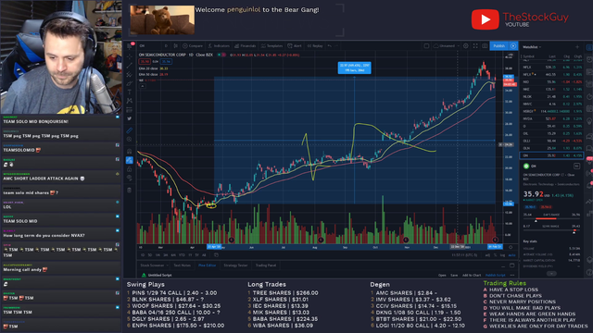Screen dimensions: 593x333
Task: Click the play icon next to Publish
Action: 513,46
